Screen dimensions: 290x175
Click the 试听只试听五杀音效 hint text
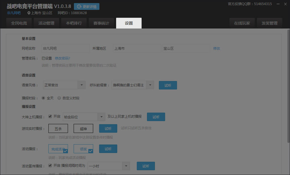pyautogui.click(x=136, y=128)
